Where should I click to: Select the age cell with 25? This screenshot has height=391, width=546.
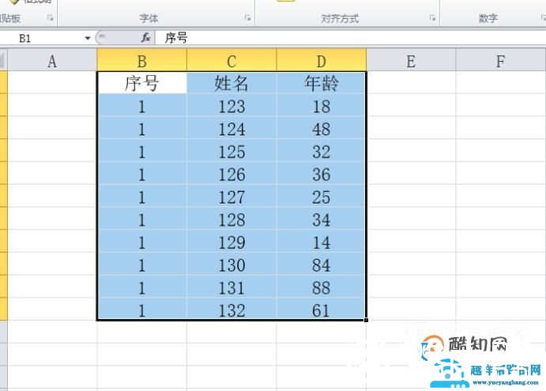tap(321, 196)
